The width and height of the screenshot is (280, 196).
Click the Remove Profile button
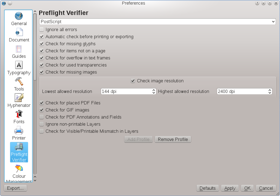(x=173, y=139)
